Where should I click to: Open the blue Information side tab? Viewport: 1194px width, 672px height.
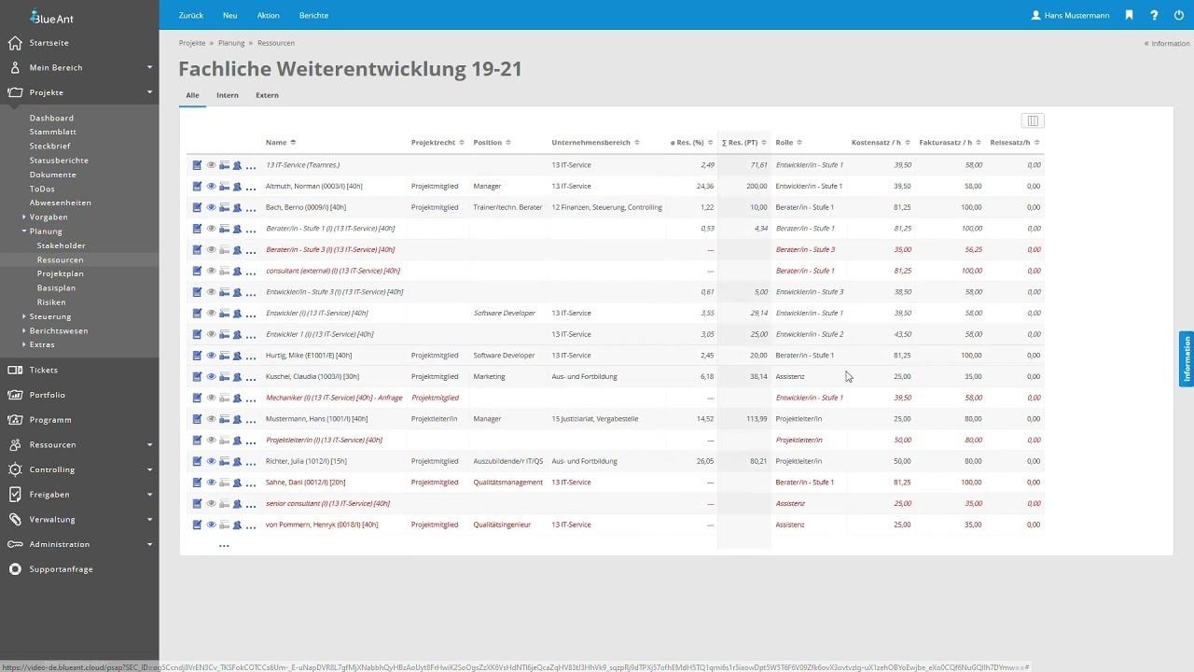pos(1187,358)
